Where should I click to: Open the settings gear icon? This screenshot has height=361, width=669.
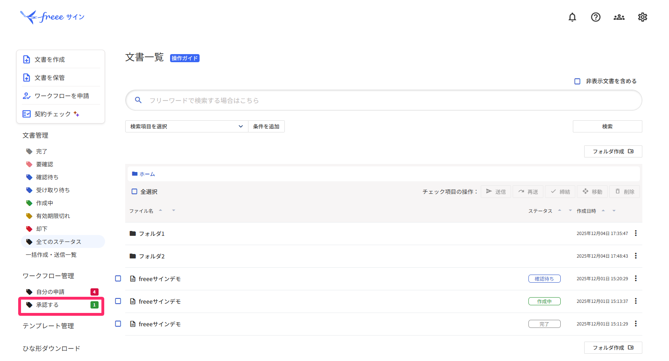642,17
